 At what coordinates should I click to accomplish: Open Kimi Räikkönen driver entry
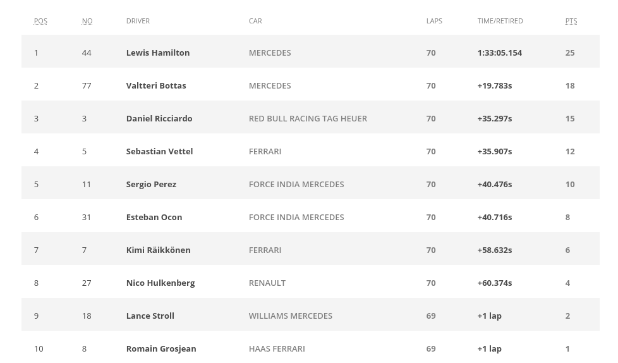pyautogui.click(x=158, y=250)
